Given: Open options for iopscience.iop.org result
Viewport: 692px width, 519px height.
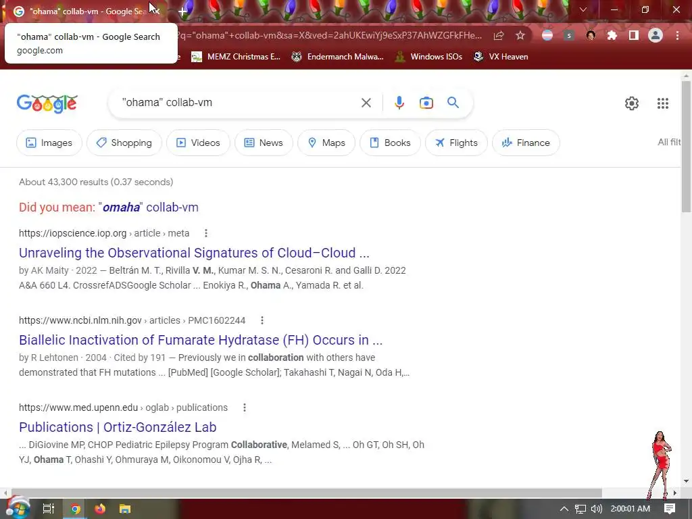Looking at the screenshot, I should click(x=205, y=233).
